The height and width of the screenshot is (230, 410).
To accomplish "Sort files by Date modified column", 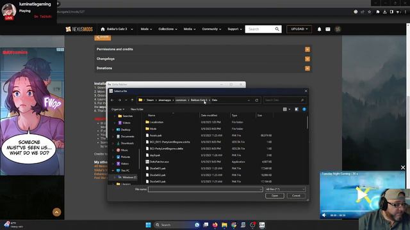I will tap(209, 115).
